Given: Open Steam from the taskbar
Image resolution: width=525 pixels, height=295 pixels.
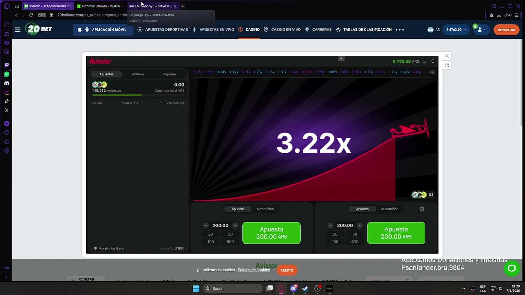Looking at the screenshot, I should 305,288.
